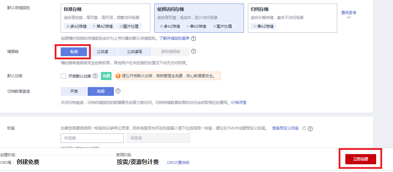This screenshot has height=172, width=393.
Task: Click 多AZ存储 tag in 低频访问存储 card
Action: point(170,26)
